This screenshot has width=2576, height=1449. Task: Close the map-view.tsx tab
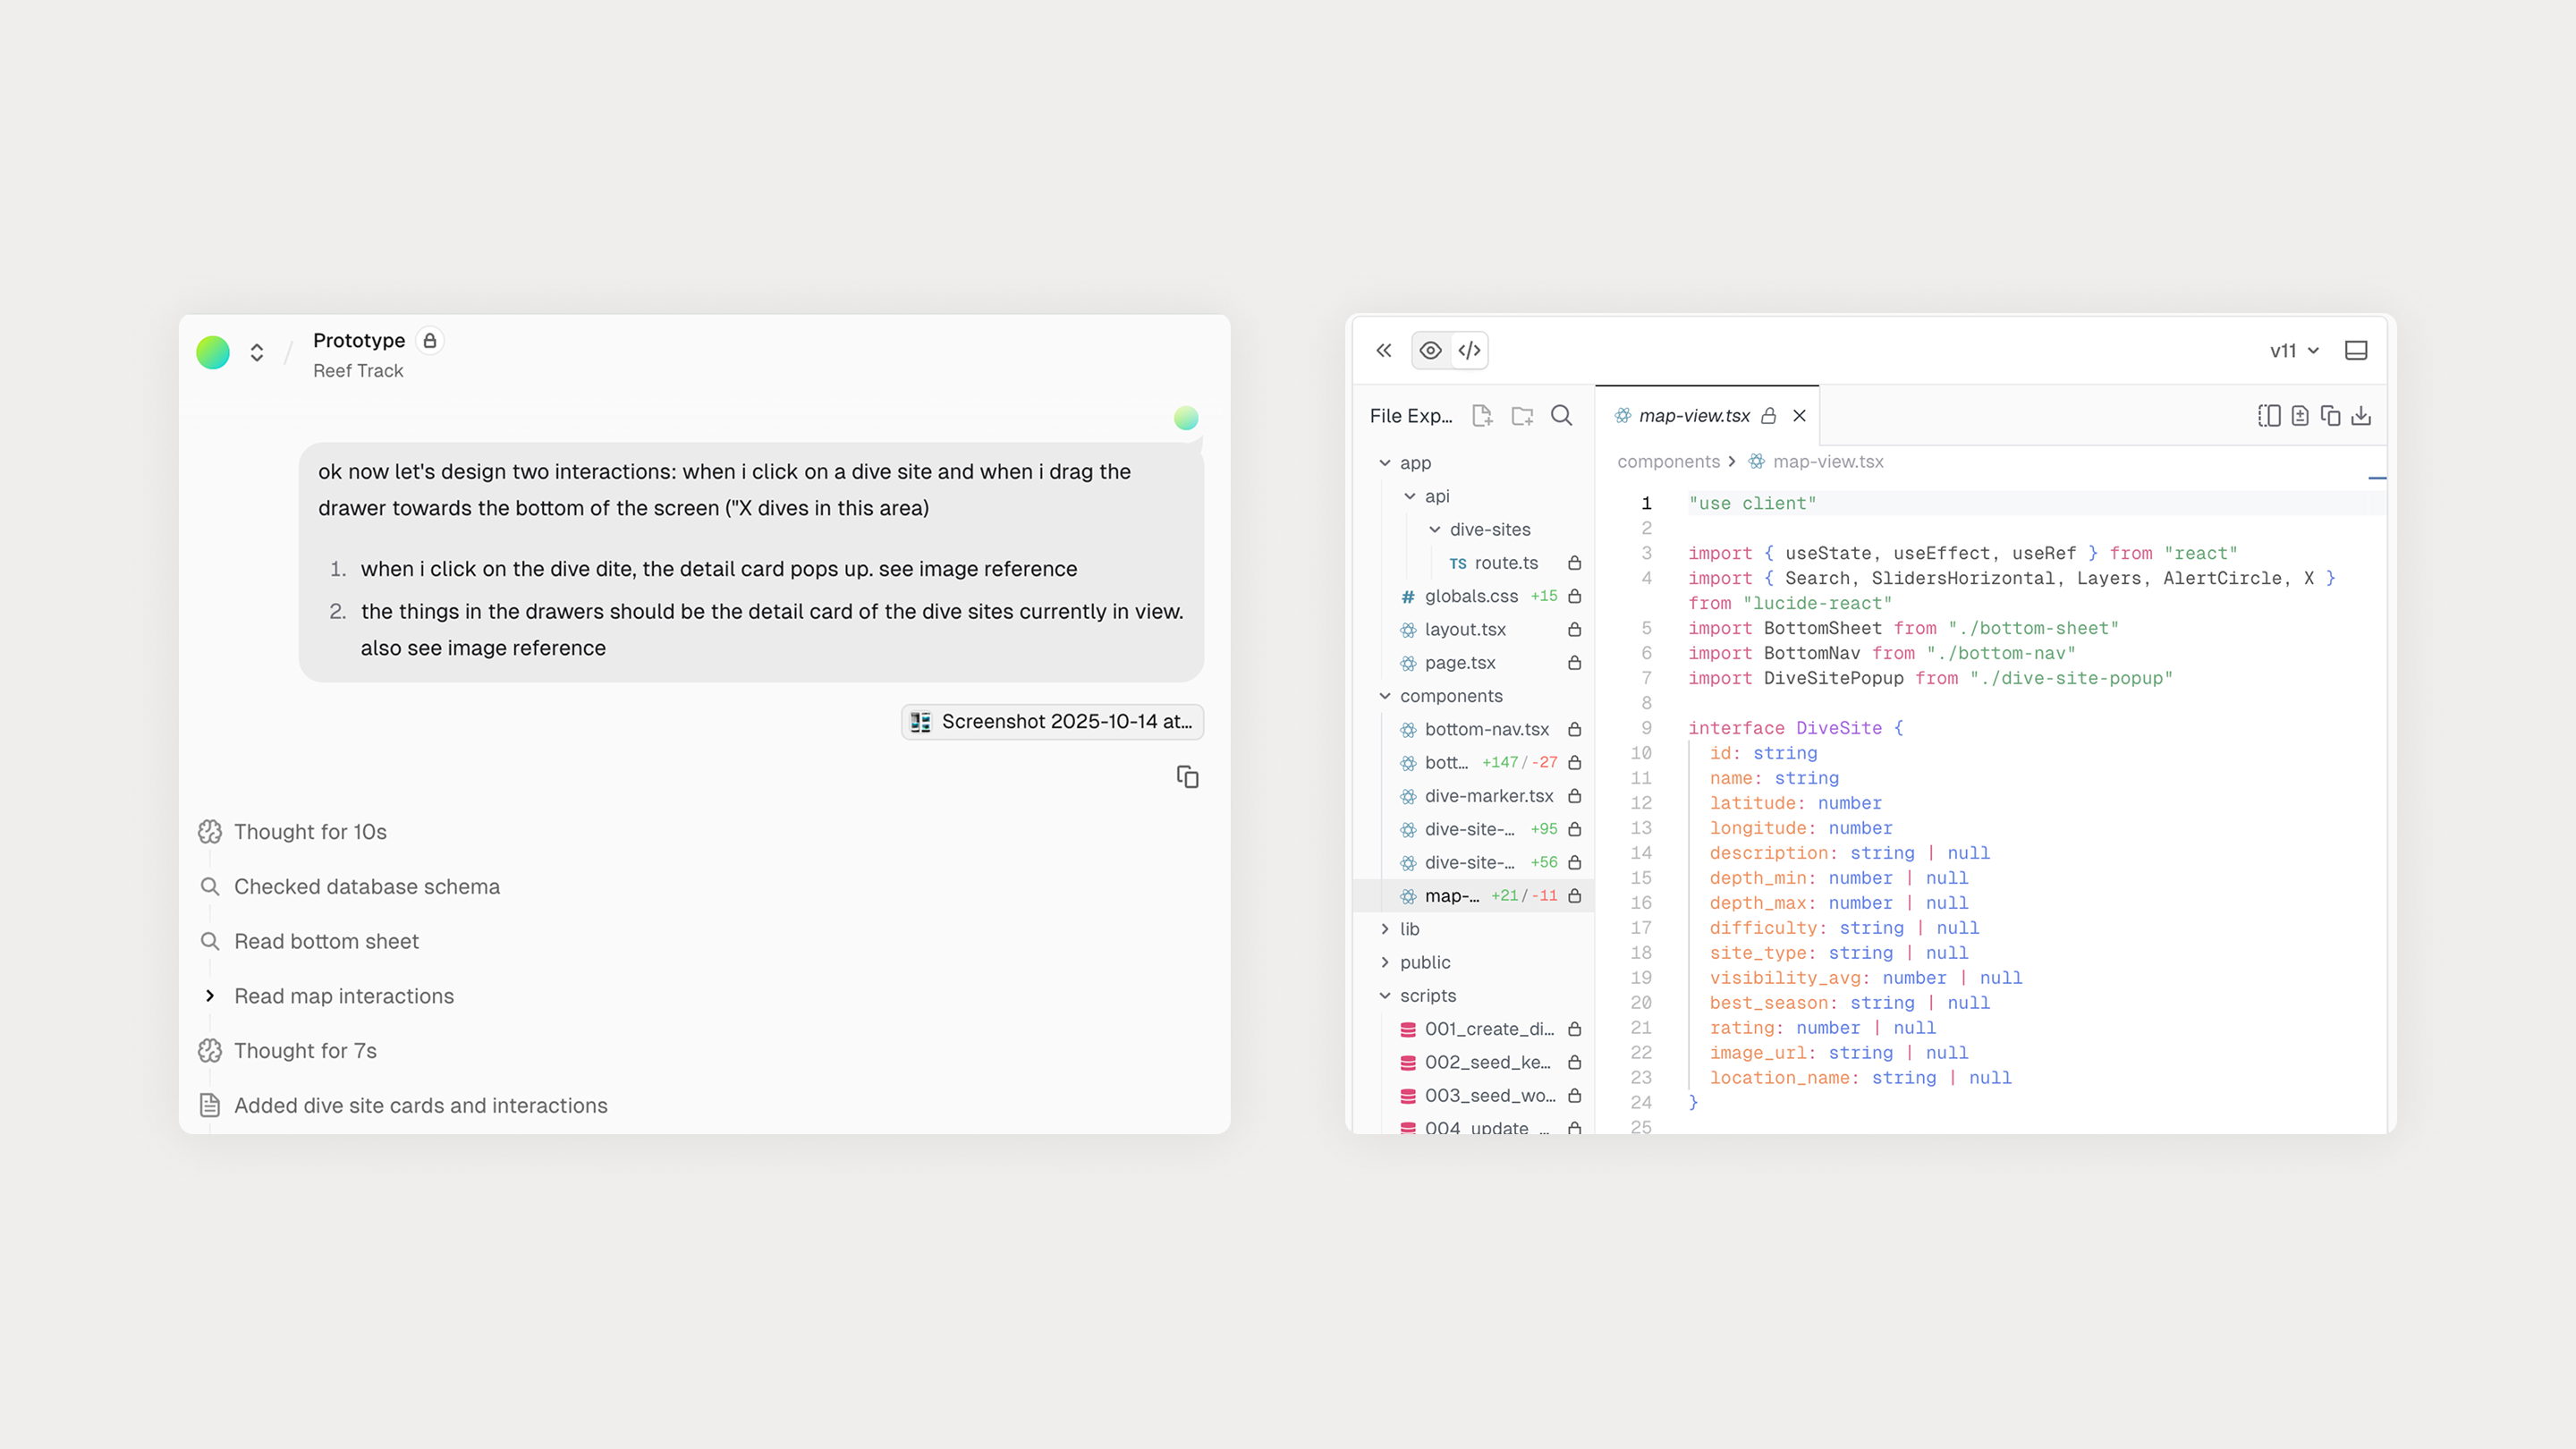point(1800,415)
